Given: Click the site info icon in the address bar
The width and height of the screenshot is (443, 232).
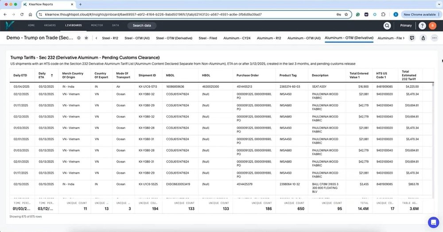Looking at the screenshot, I should coord(40,15).
